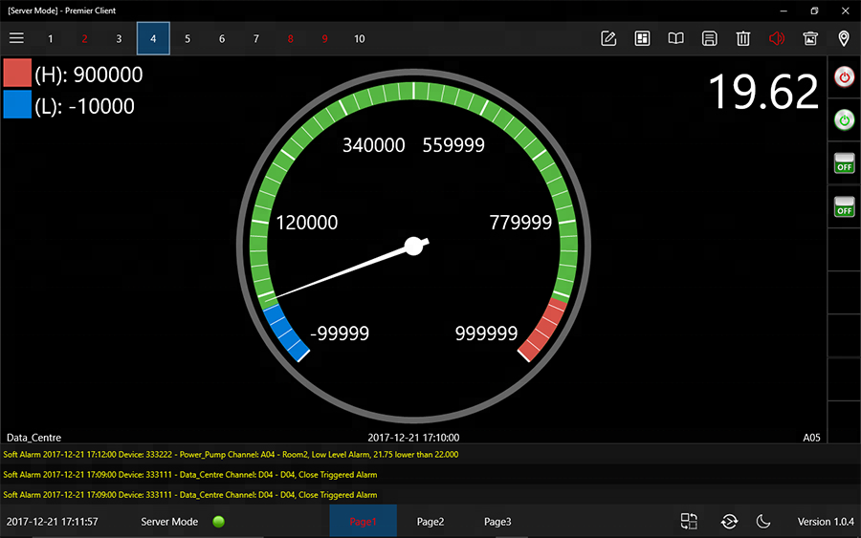Select channel number 8

[x=291, y=39]
